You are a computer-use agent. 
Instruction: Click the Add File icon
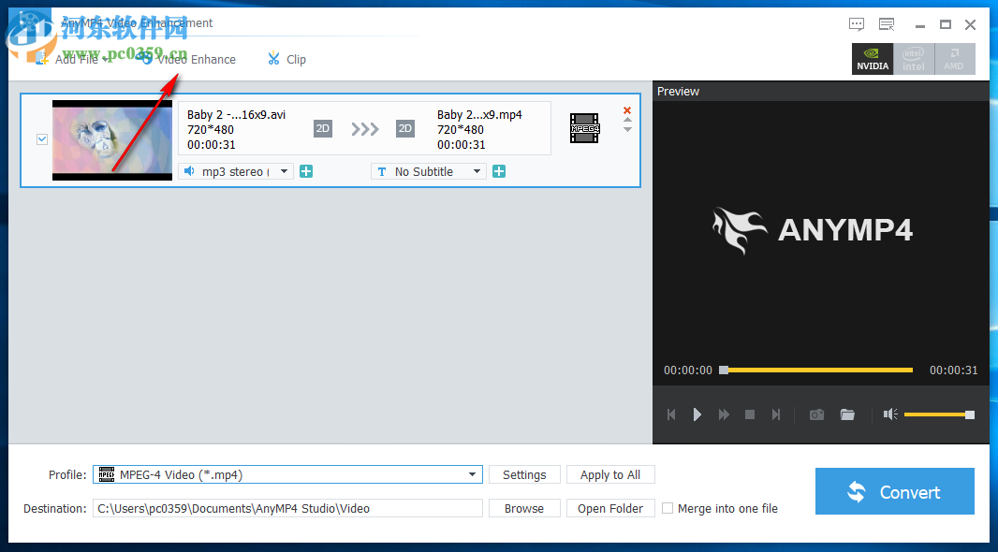coord(41,58)
